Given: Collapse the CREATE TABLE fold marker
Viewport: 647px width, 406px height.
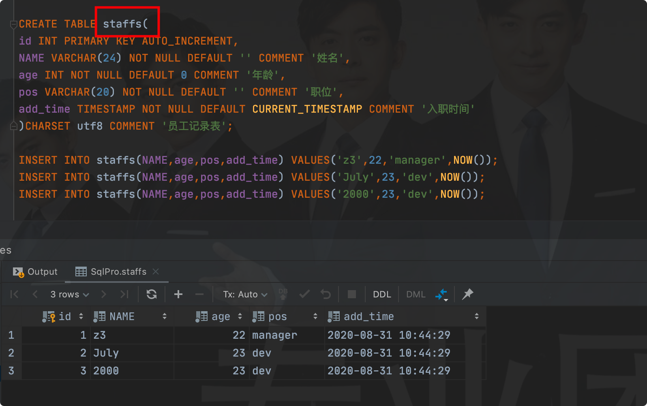Looking at the screenshot, I should pyautogui.click(x=13, y=24).
